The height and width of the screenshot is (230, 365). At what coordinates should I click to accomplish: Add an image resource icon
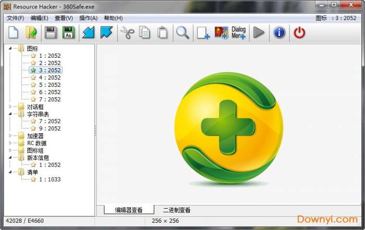(221, 33)
